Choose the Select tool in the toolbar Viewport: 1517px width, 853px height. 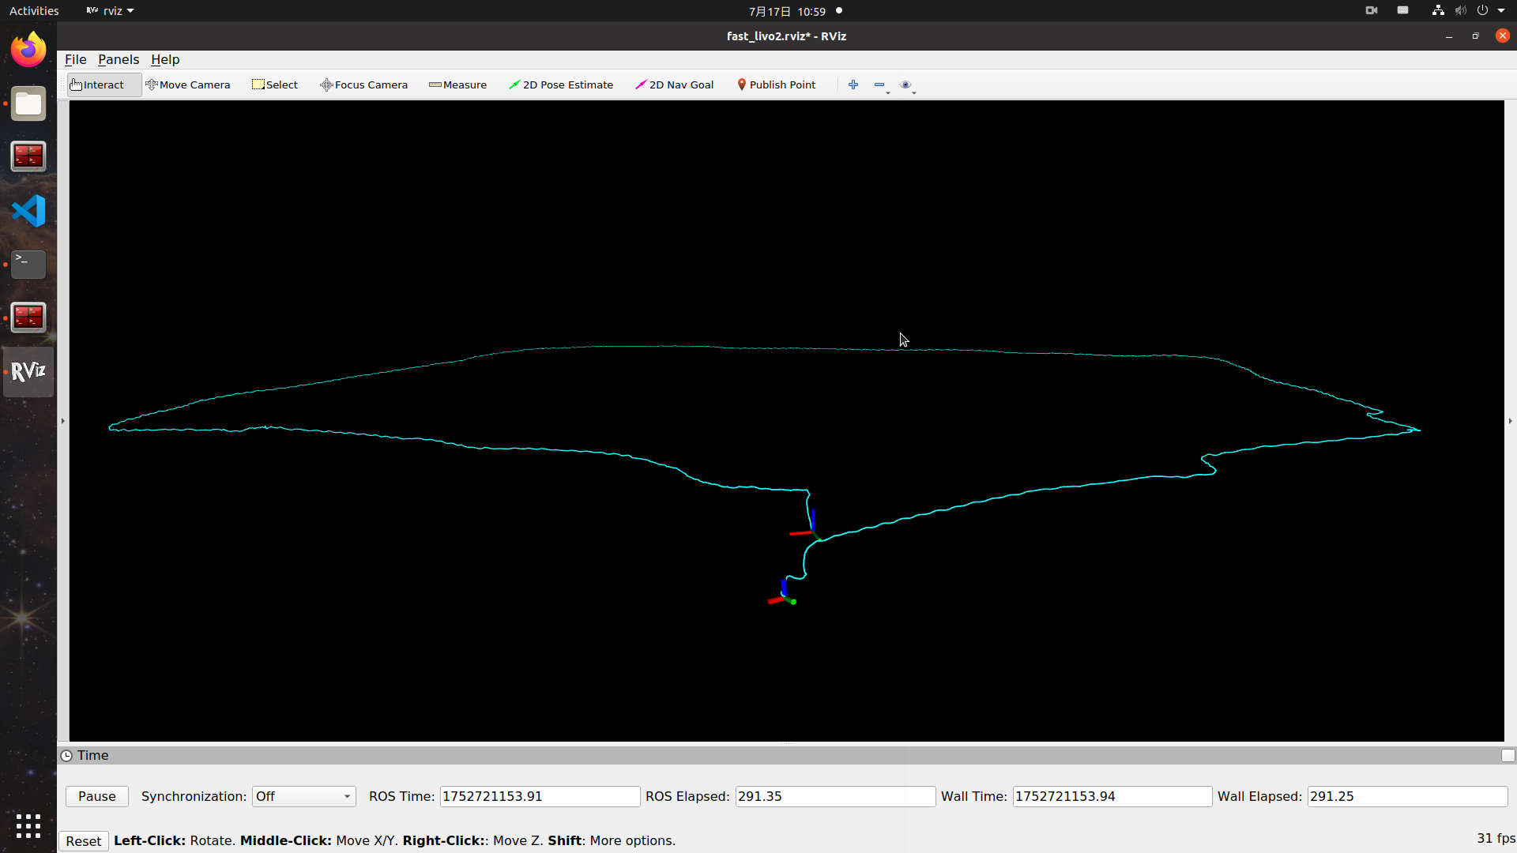(275, 85)
